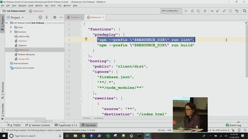This screenshot has width=248, height=139.
Task: Toggle the Favorites side tab
Action: [2, 112]
